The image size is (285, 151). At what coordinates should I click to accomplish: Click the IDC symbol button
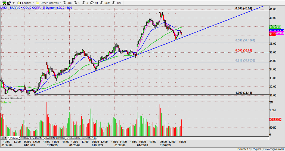click(67, 3)
